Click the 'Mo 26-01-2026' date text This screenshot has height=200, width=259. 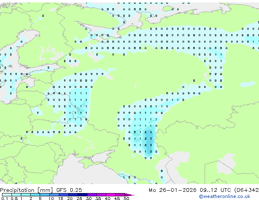[x=172, y=190]
